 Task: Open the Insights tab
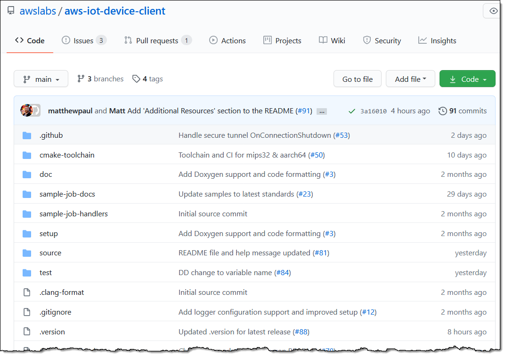pos(437,40)
